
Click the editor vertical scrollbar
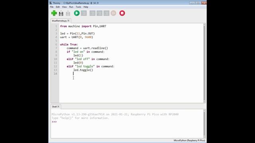[204, 63]
